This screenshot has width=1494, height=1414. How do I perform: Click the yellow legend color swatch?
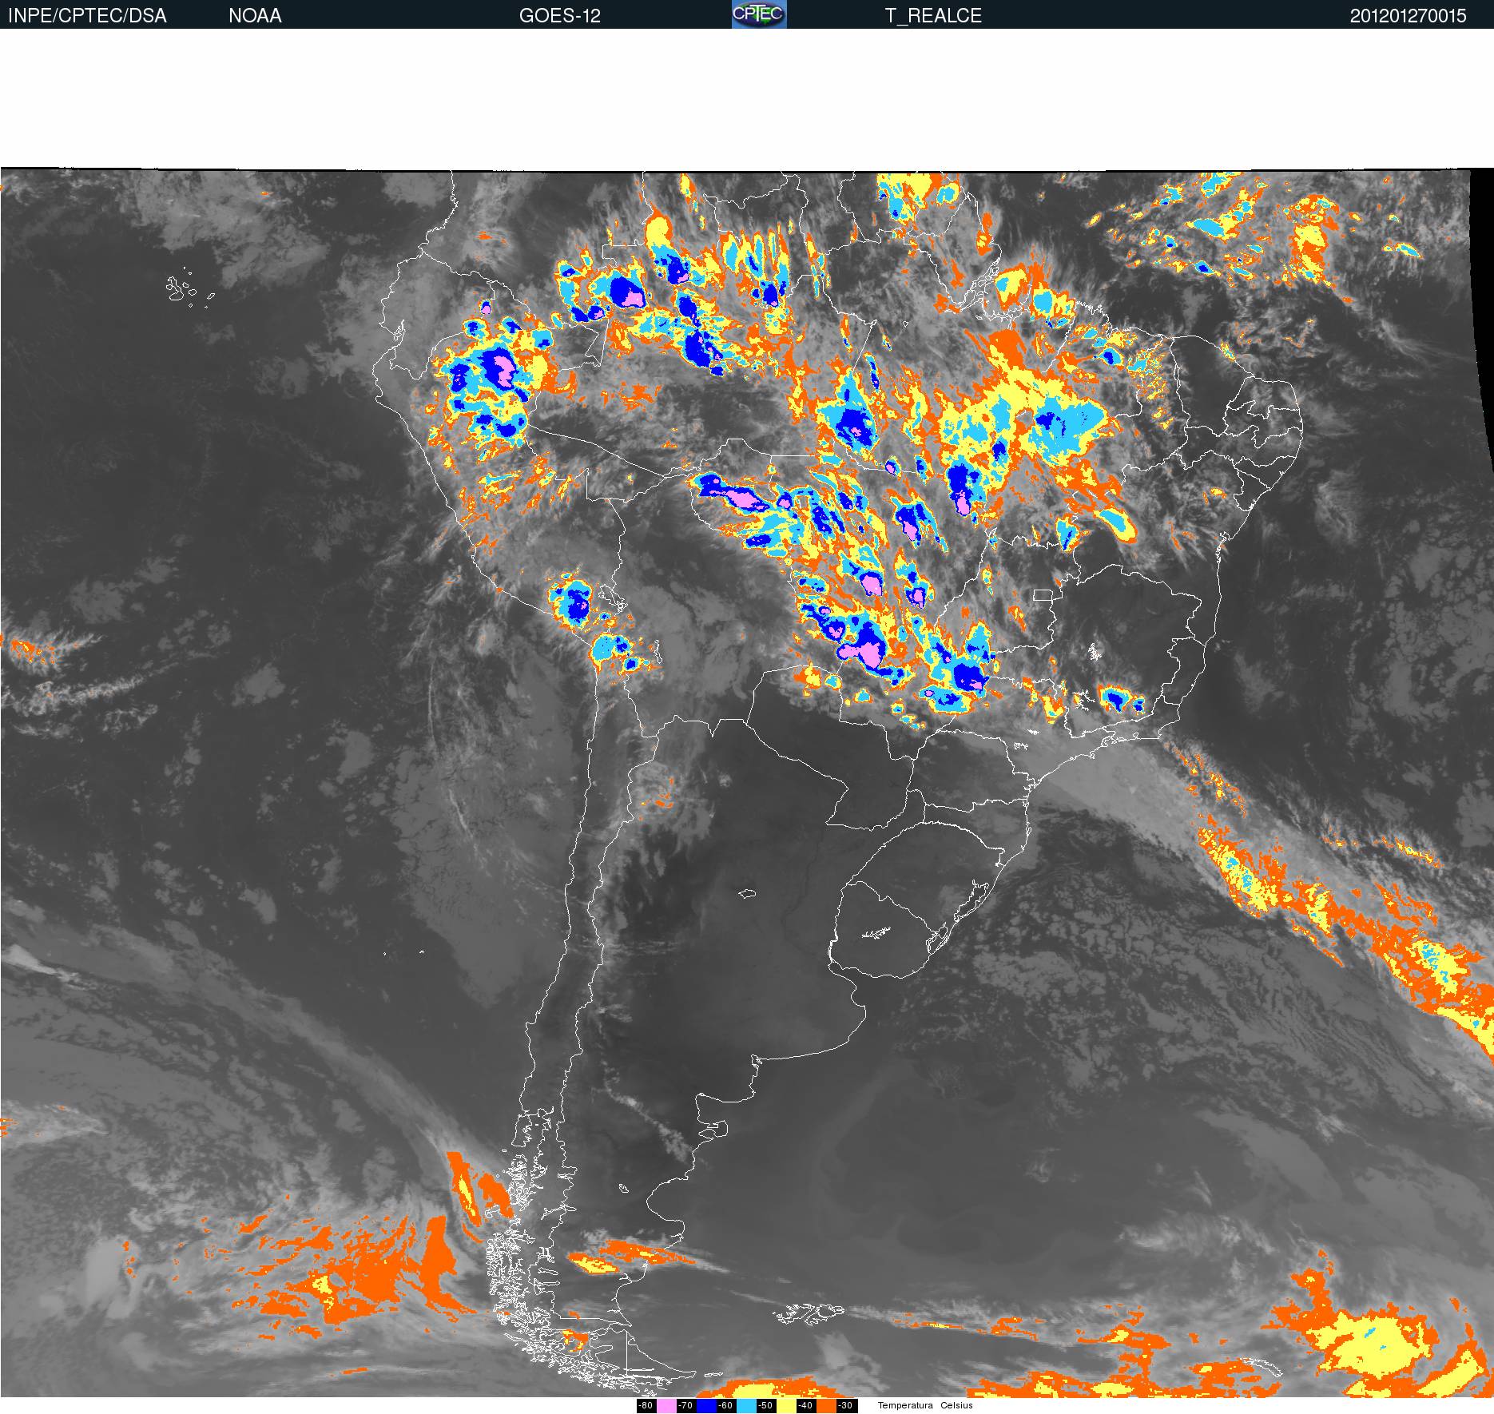click(x=786, y=1405)
